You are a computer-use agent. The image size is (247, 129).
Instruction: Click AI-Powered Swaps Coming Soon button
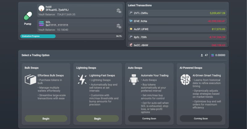(201, 119)
